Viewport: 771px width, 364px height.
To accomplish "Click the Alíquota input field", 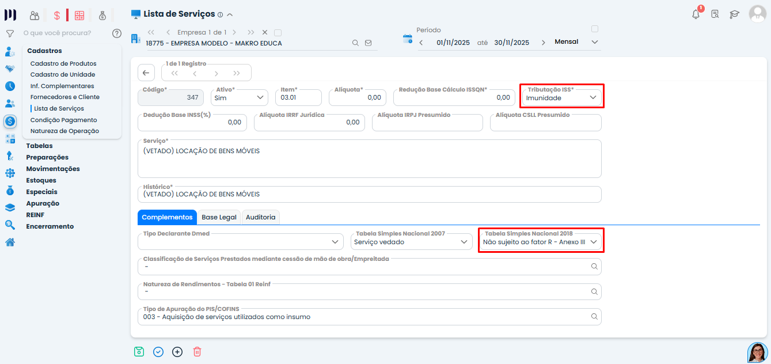I will tap(359, 98).
